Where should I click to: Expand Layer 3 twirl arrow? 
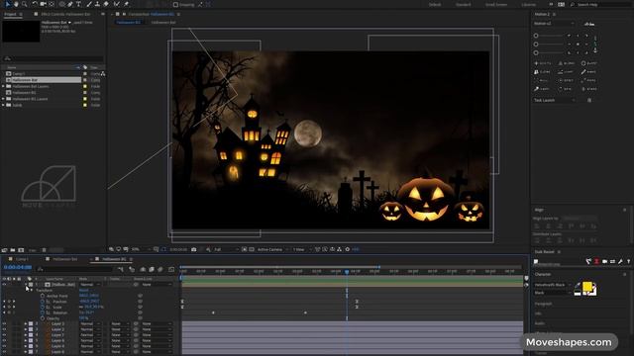[x=26, y=323]
